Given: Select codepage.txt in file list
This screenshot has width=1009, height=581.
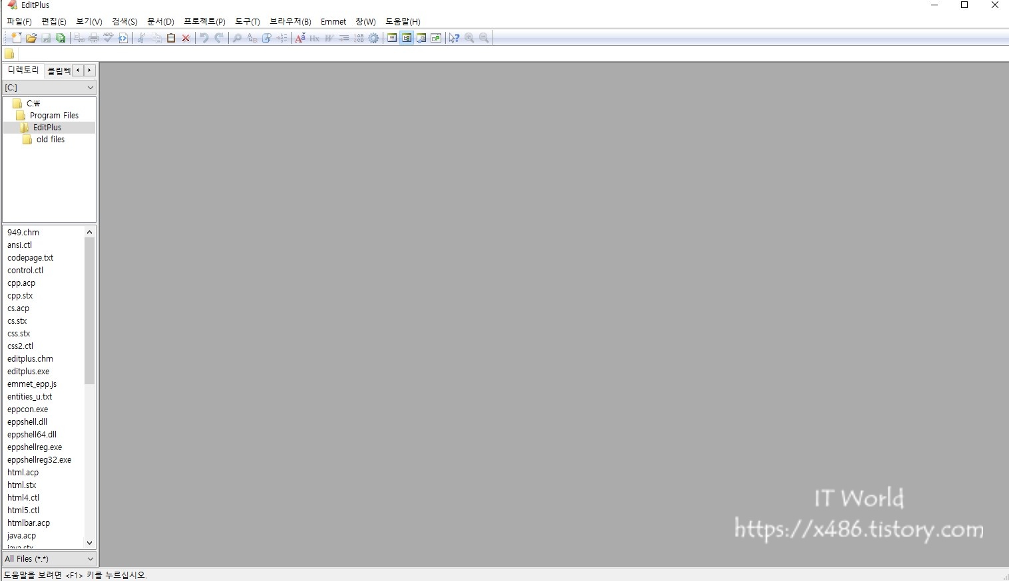Looking at the screenshot, I should (x=30, y=258).
